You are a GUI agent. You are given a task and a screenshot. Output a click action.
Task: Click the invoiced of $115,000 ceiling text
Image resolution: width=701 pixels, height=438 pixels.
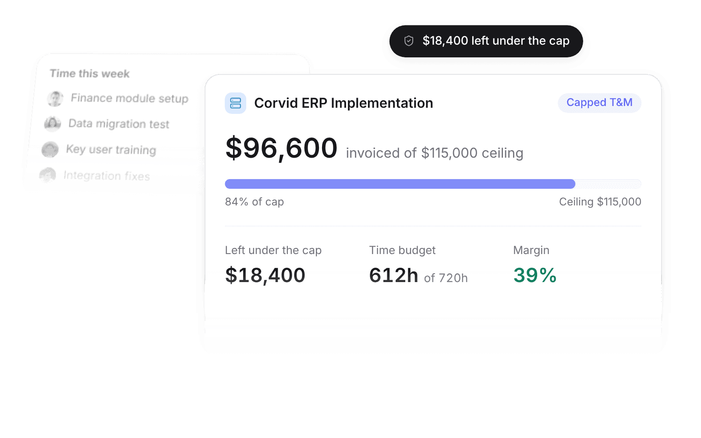point(435,153)
